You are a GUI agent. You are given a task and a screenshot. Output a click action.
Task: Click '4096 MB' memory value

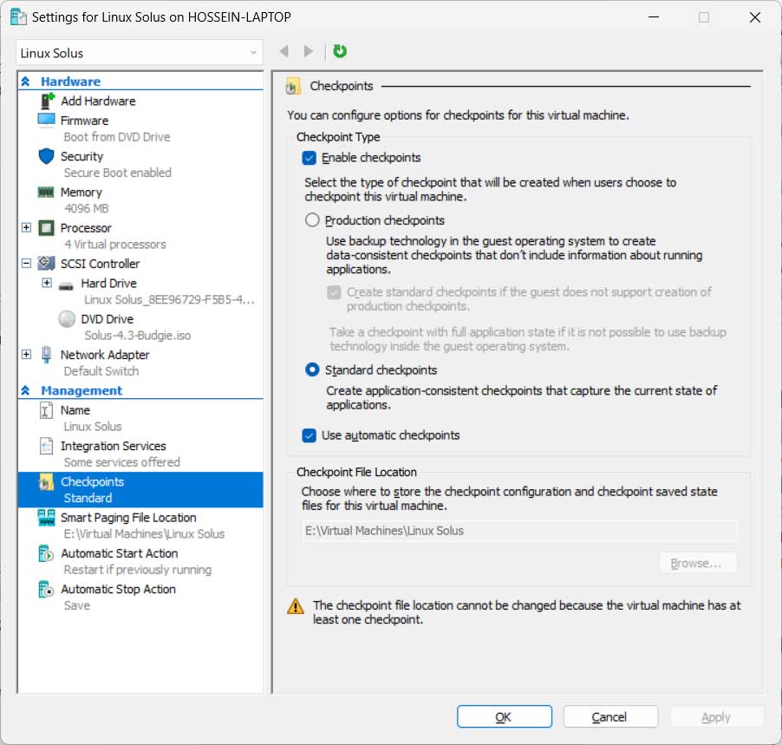click(87, 208)
